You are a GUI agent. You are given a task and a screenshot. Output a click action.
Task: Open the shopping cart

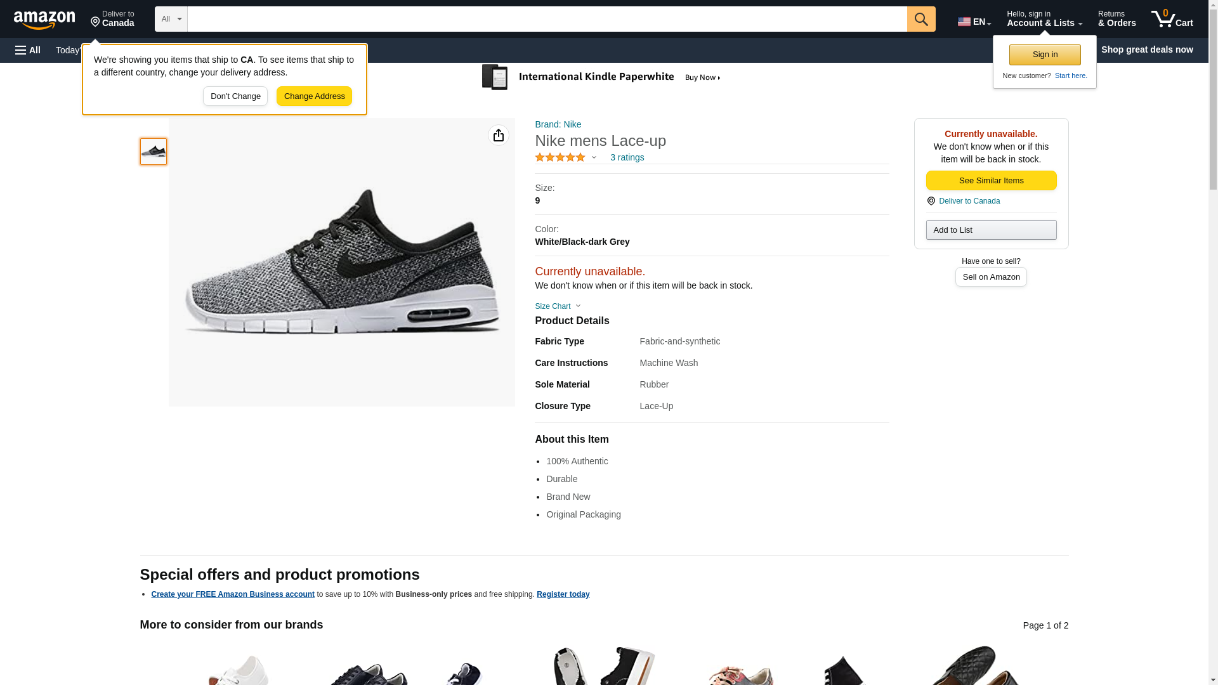click(1172, 19)
